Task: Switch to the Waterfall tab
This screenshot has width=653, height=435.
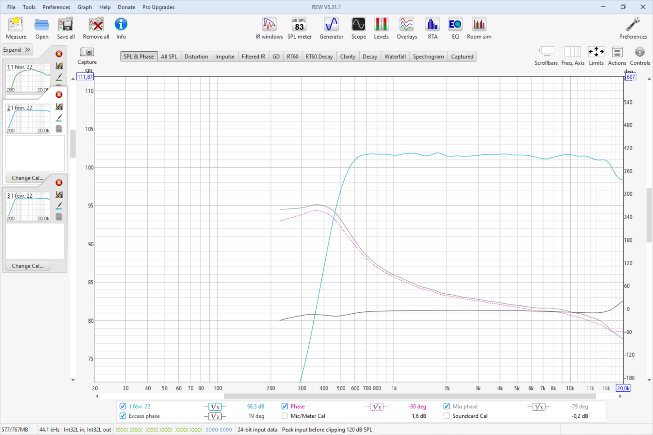Action: pyautogui.click(x=395, y=56)
